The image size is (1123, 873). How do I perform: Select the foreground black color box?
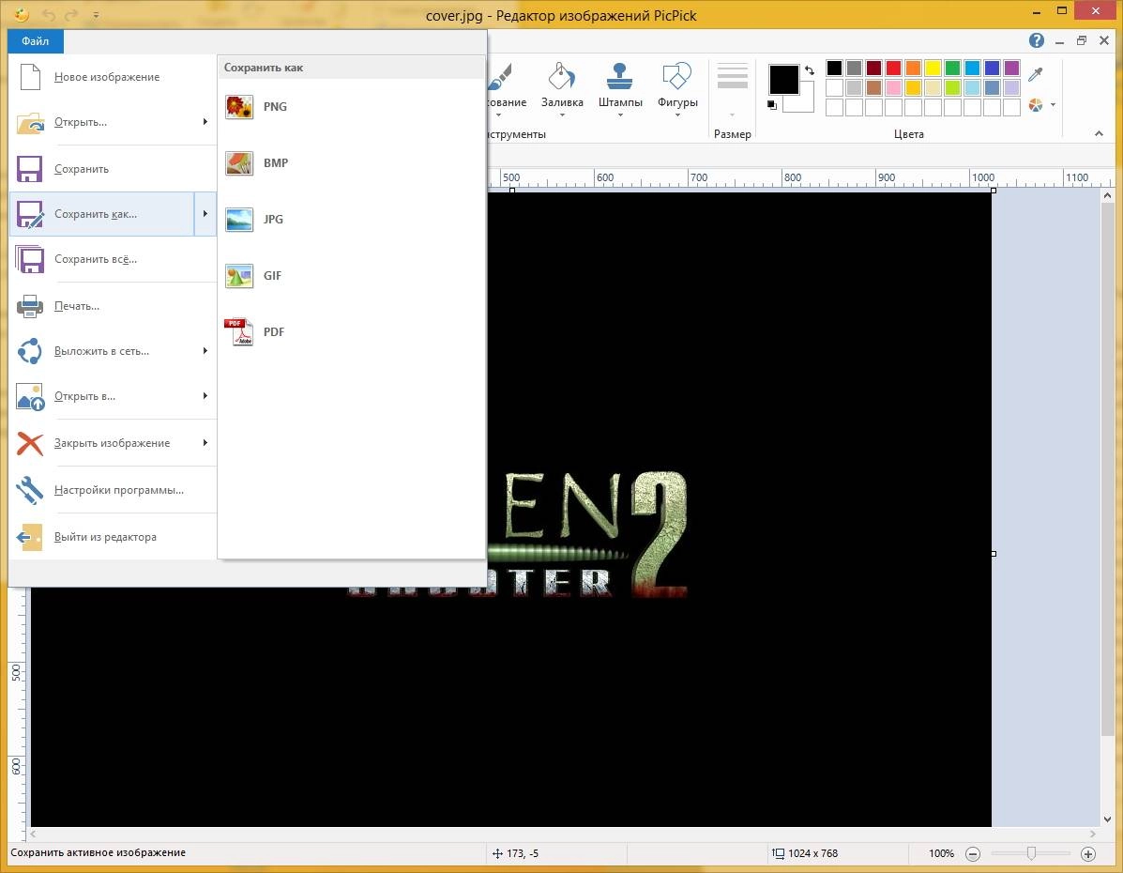point(783,80)
